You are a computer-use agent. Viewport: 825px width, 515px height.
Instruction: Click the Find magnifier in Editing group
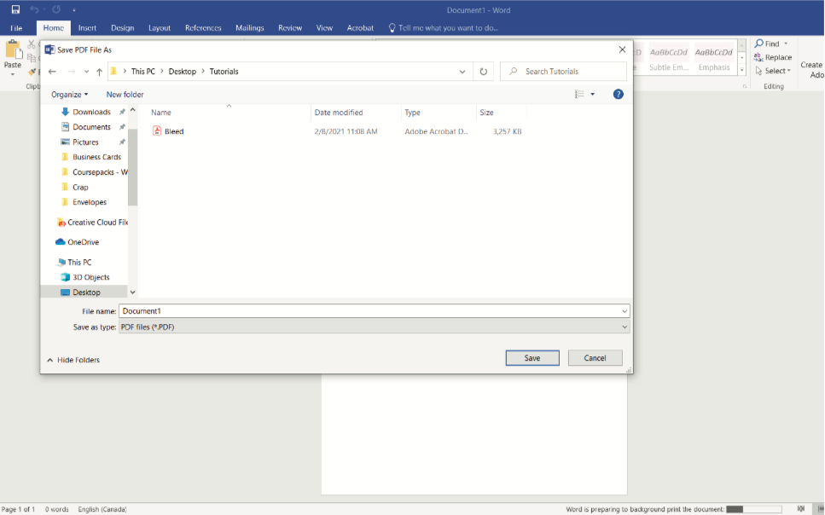click(x=759, y=43)
